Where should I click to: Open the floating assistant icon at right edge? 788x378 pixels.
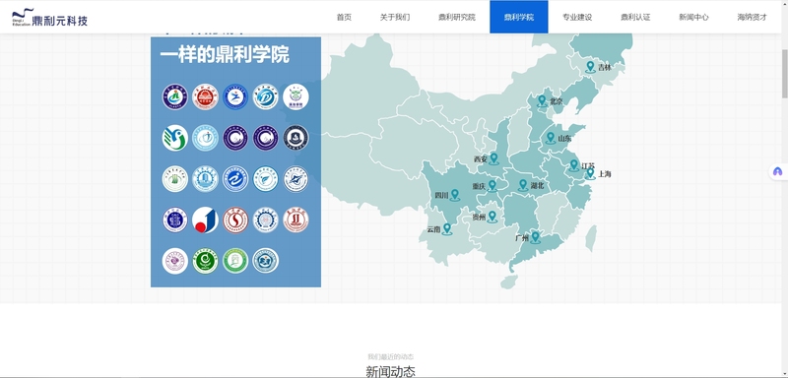tap(778, 171)
